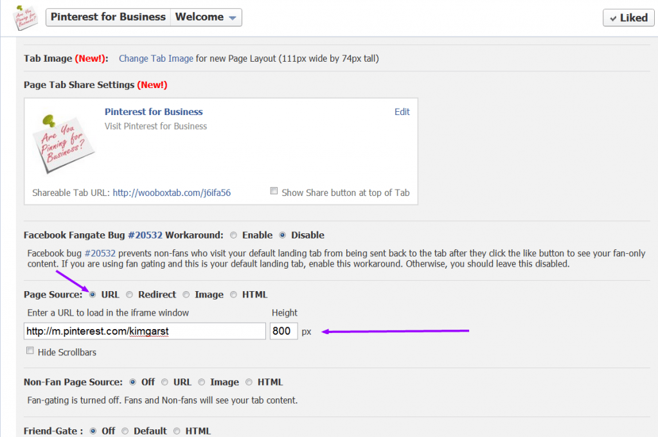Select URL for Non-Fan Page Source
This screenshot has width=658, height=437.
pos(164,382)
